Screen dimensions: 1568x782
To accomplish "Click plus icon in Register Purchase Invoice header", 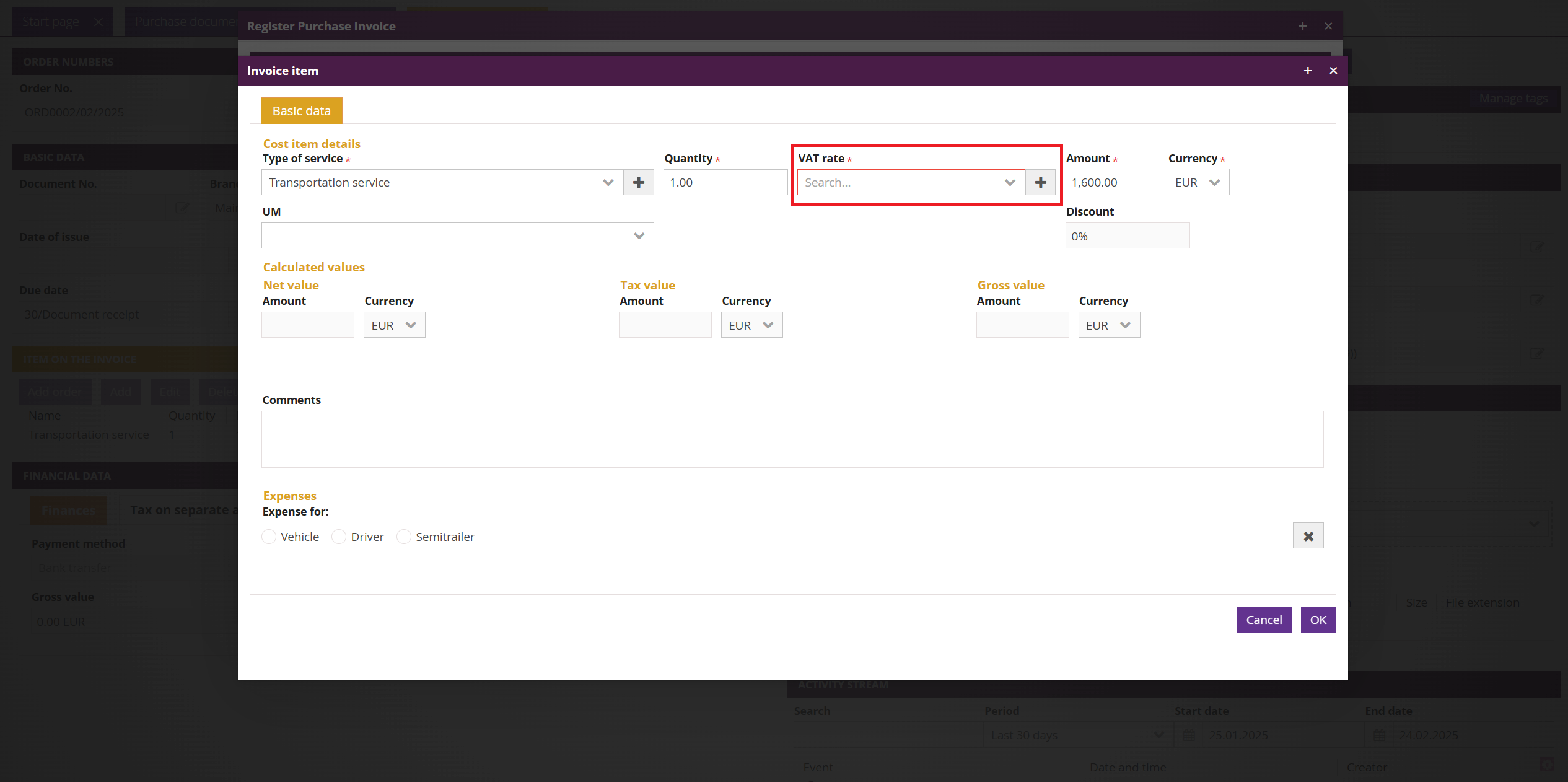I will coord(1303,26).
